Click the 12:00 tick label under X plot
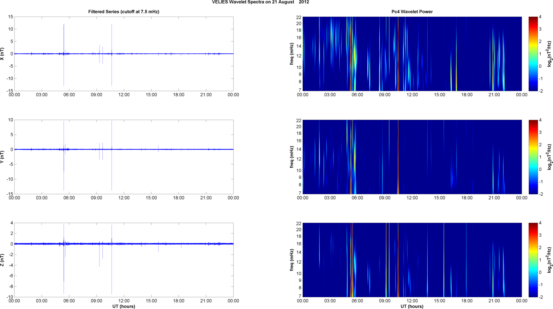 (124, 95)
